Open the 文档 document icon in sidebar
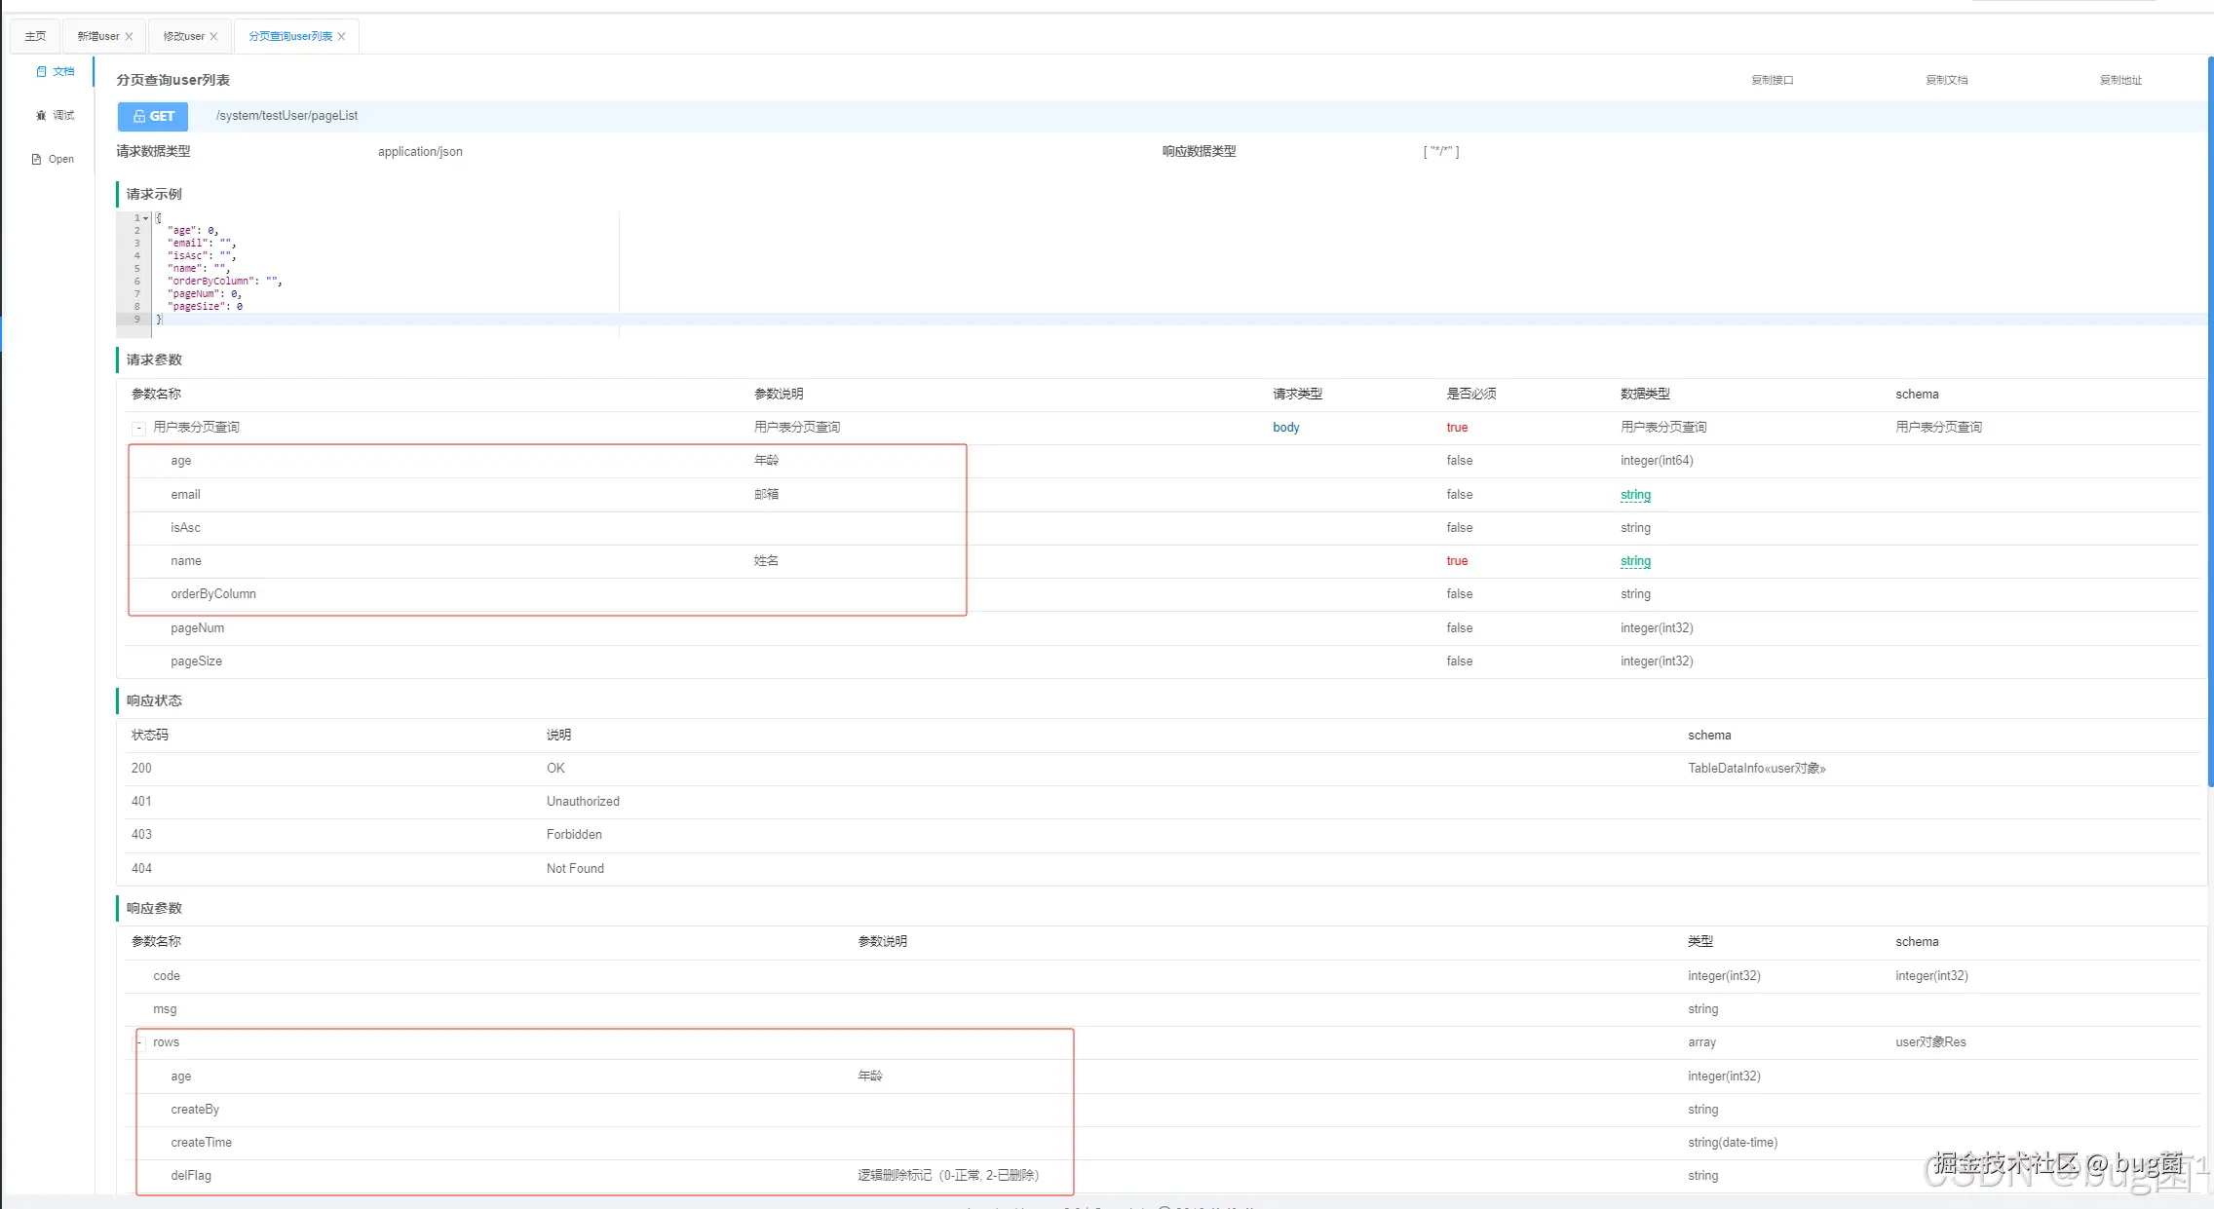Viewport: 2214px width, 1209px height. click(41, 71)
